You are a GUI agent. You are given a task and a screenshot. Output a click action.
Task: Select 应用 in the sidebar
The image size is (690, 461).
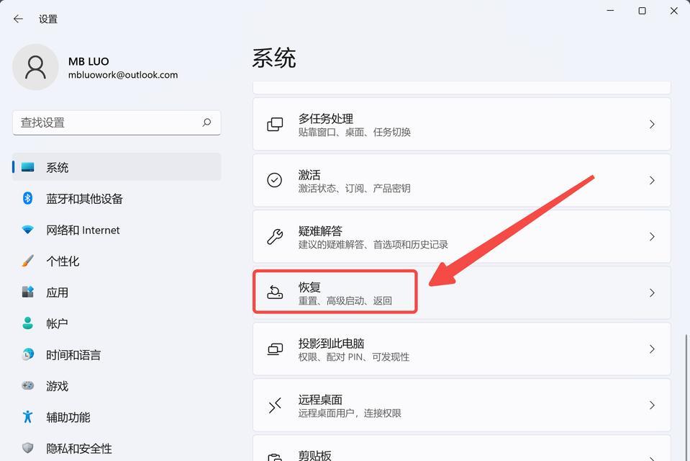pyautogui.click(x=117, y=292)
